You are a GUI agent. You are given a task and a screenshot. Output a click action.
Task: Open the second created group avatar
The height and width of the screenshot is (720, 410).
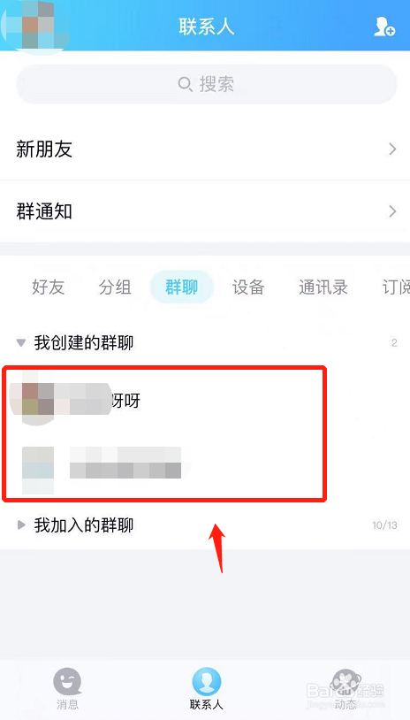pyautogui.click(x=38, y=470)
